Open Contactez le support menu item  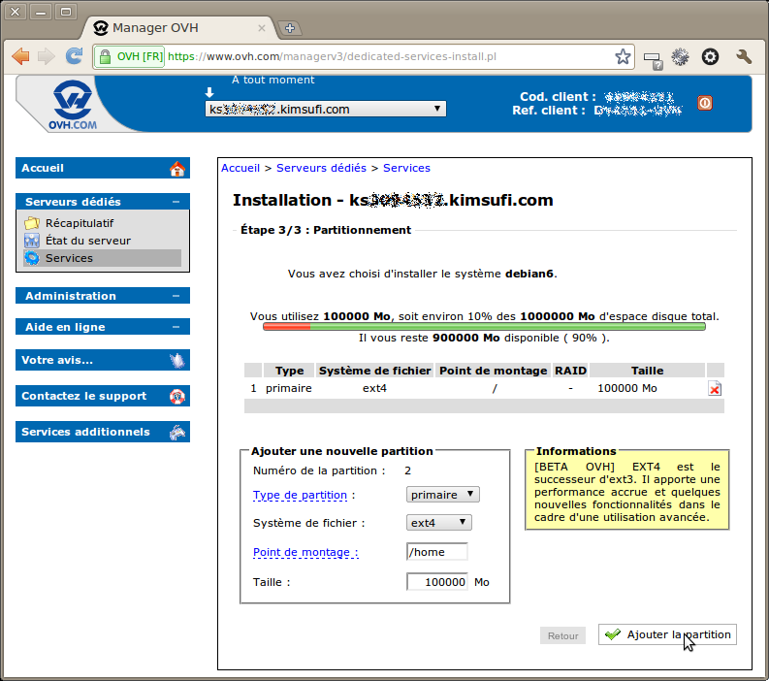coord(103,396)
